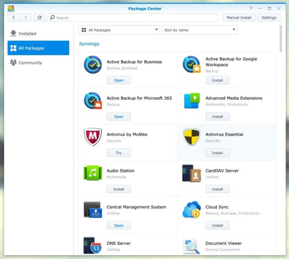Click the Active Backup for Google Workspace title
Viewport: 289px width, 259px height.
pyautogui.click(x=231, y=62)
